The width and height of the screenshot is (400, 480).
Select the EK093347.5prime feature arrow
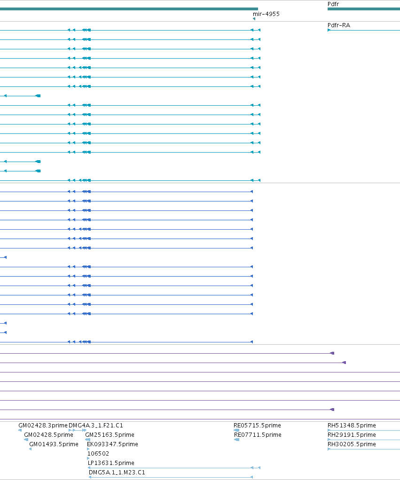[88, 449]
